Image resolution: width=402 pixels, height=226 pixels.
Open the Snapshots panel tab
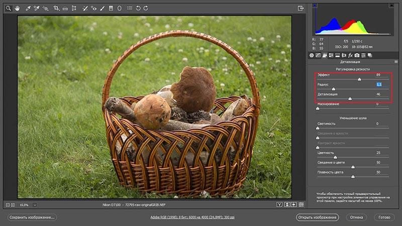click(x=370, y=55)
